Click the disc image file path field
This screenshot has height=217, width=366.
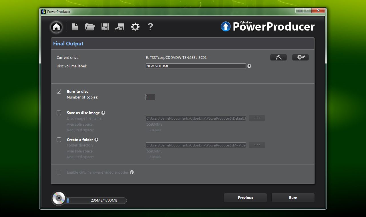196,118
